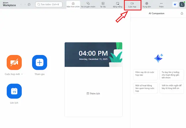Go forward using the right arrow
186x128 pixels.
(x=25, y=4)
